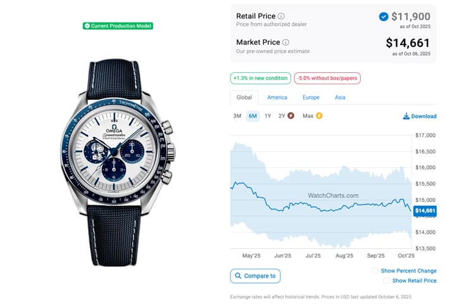462x306 pixels.
Task: Click the magnifier icon in Compare to
Action: [x=238, y=276]
